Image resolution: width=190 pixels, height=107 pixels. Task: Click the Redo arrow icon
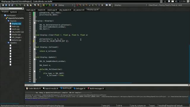tap(20, 5)
